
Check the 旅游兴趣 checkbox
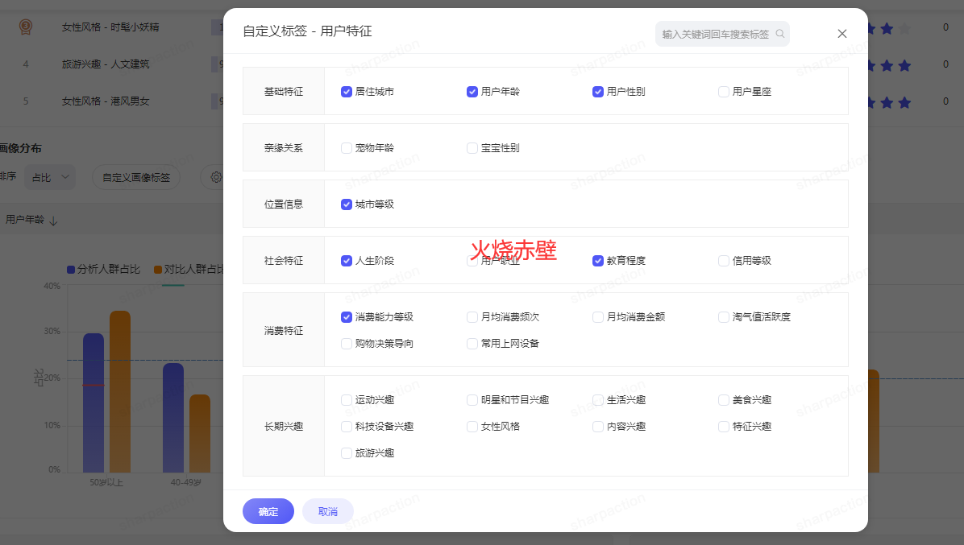(x=346, y=453)
